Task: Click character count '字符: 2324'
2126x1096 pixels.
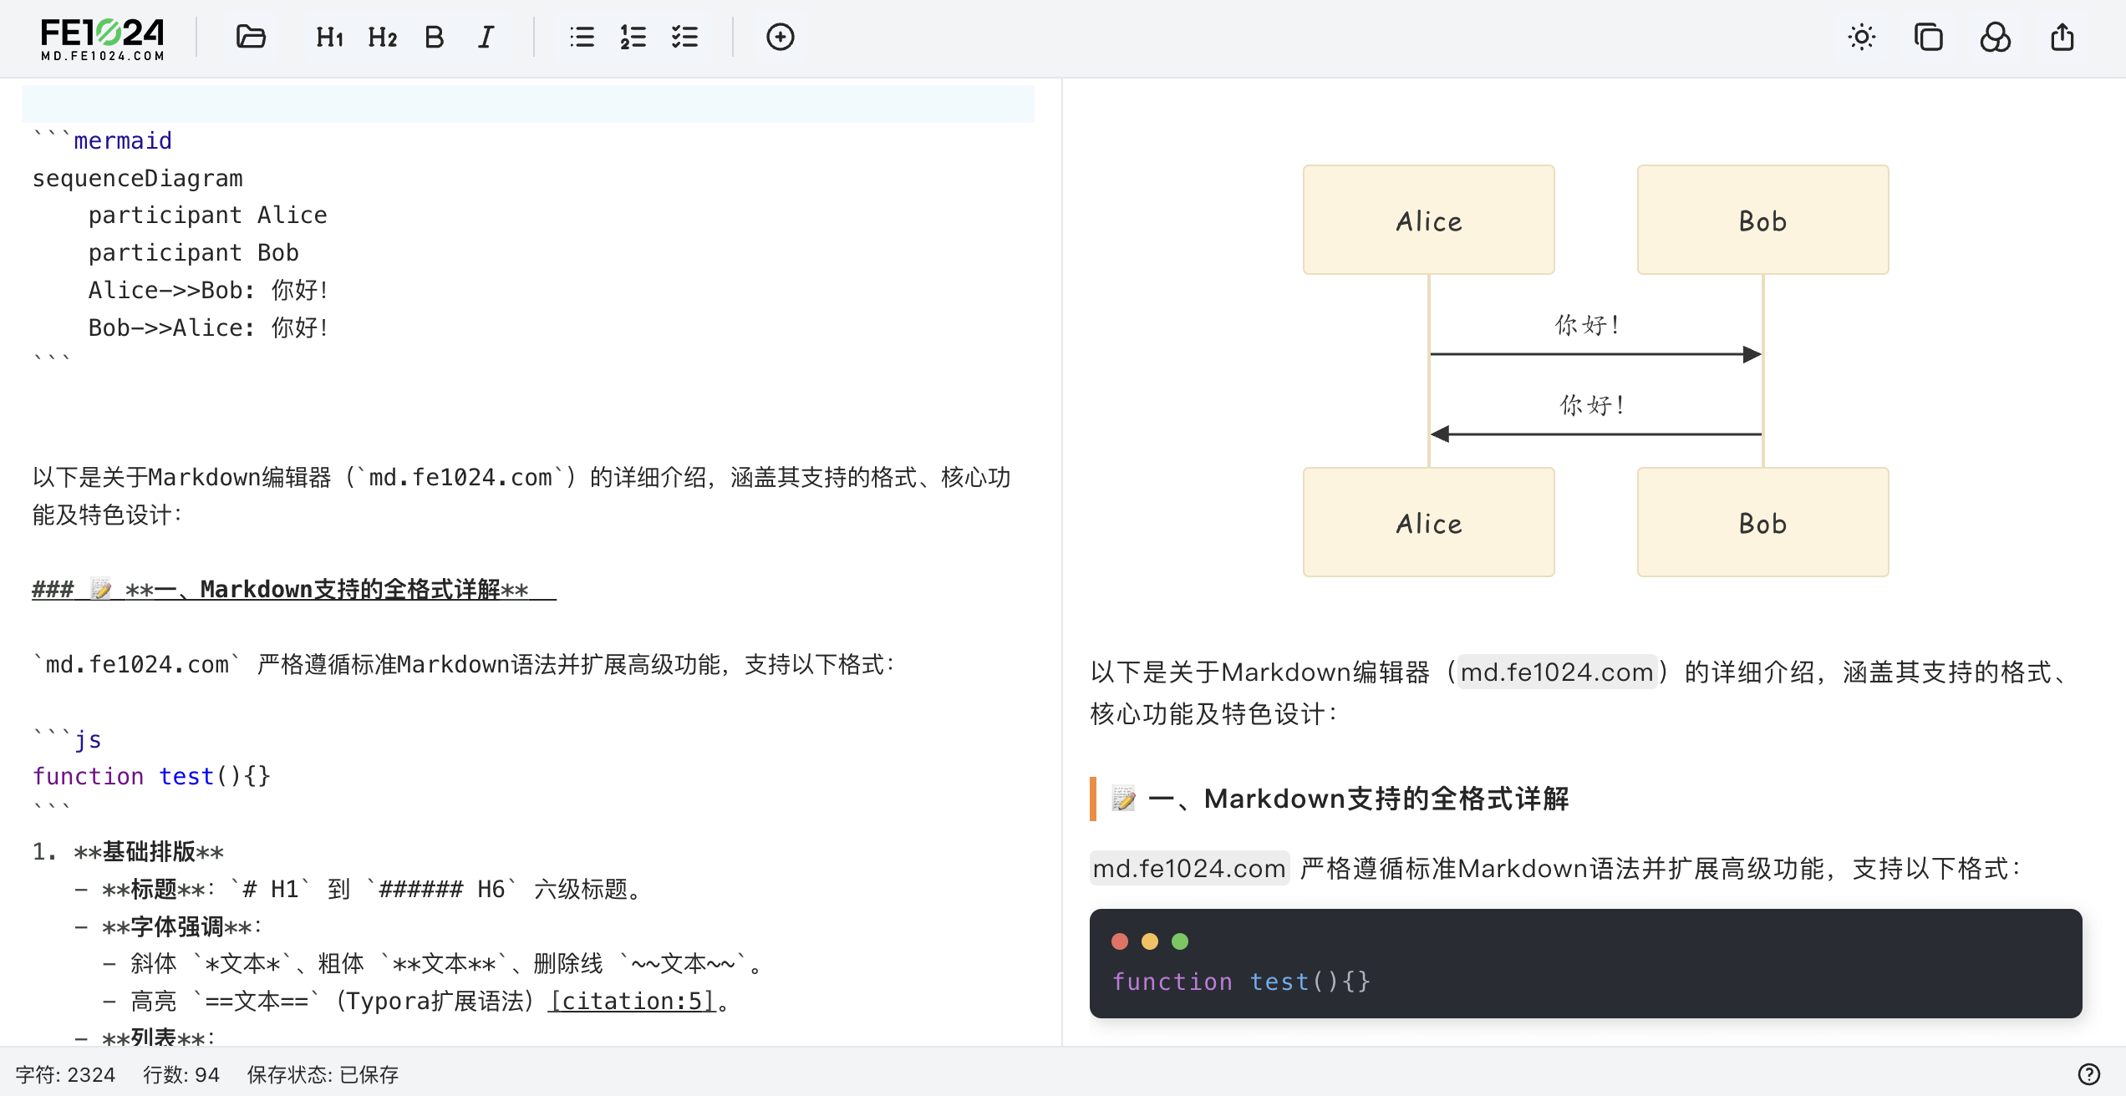Action: tap(65, 1074)
